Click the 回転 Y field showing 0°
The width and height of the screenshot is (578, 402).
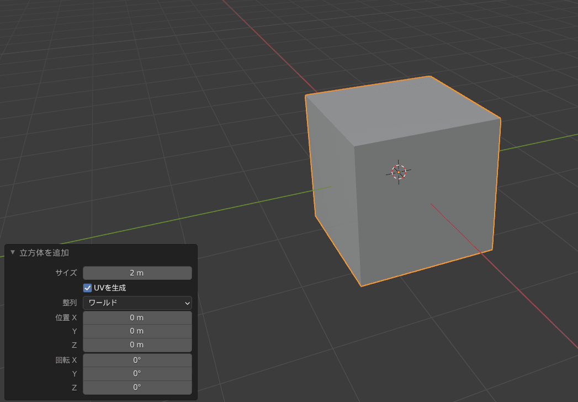click(137, 374)
